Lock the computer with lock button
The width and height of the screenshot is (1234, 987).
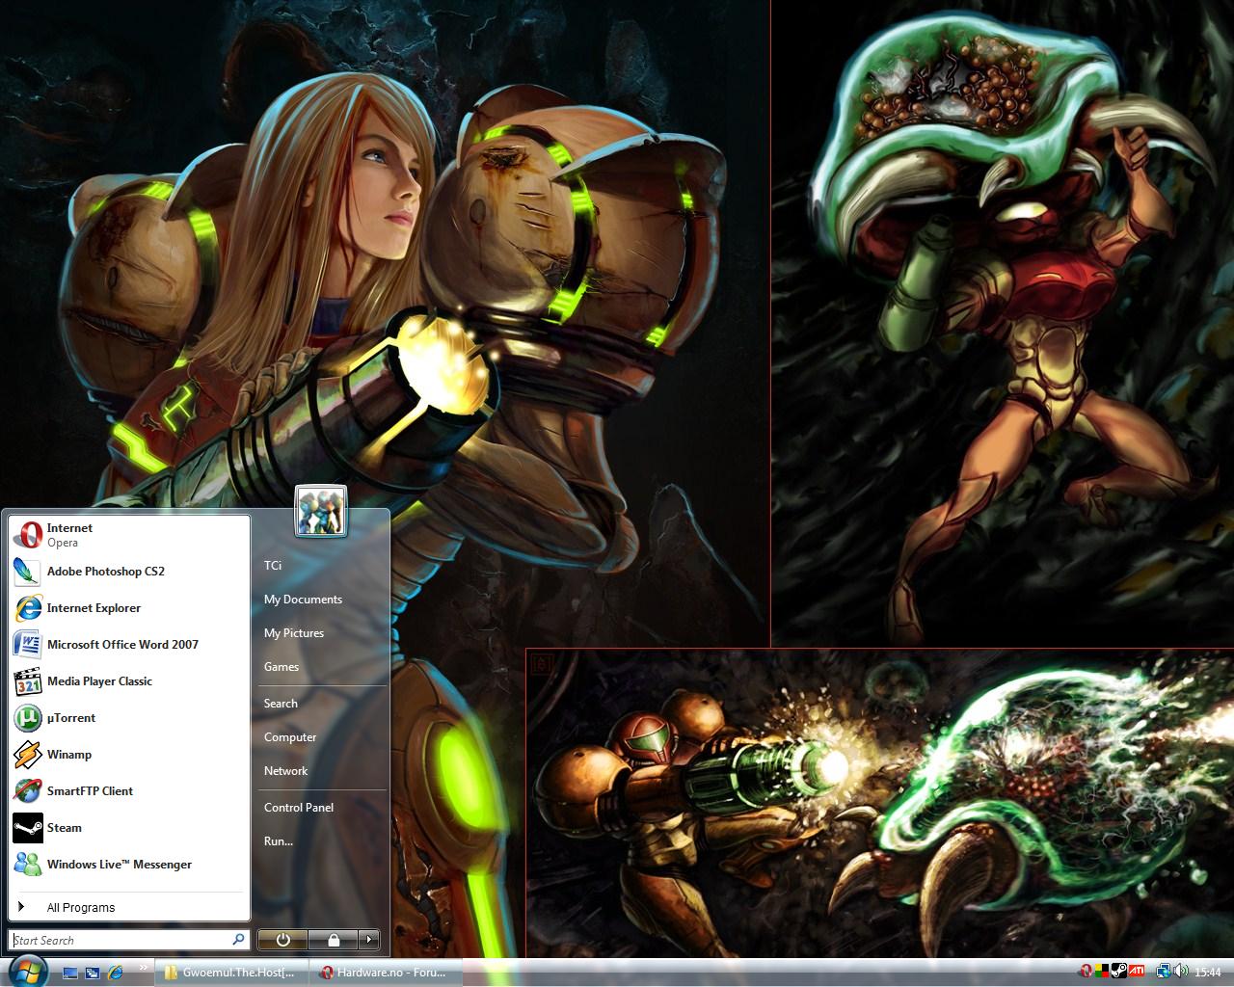click(334, 939)
